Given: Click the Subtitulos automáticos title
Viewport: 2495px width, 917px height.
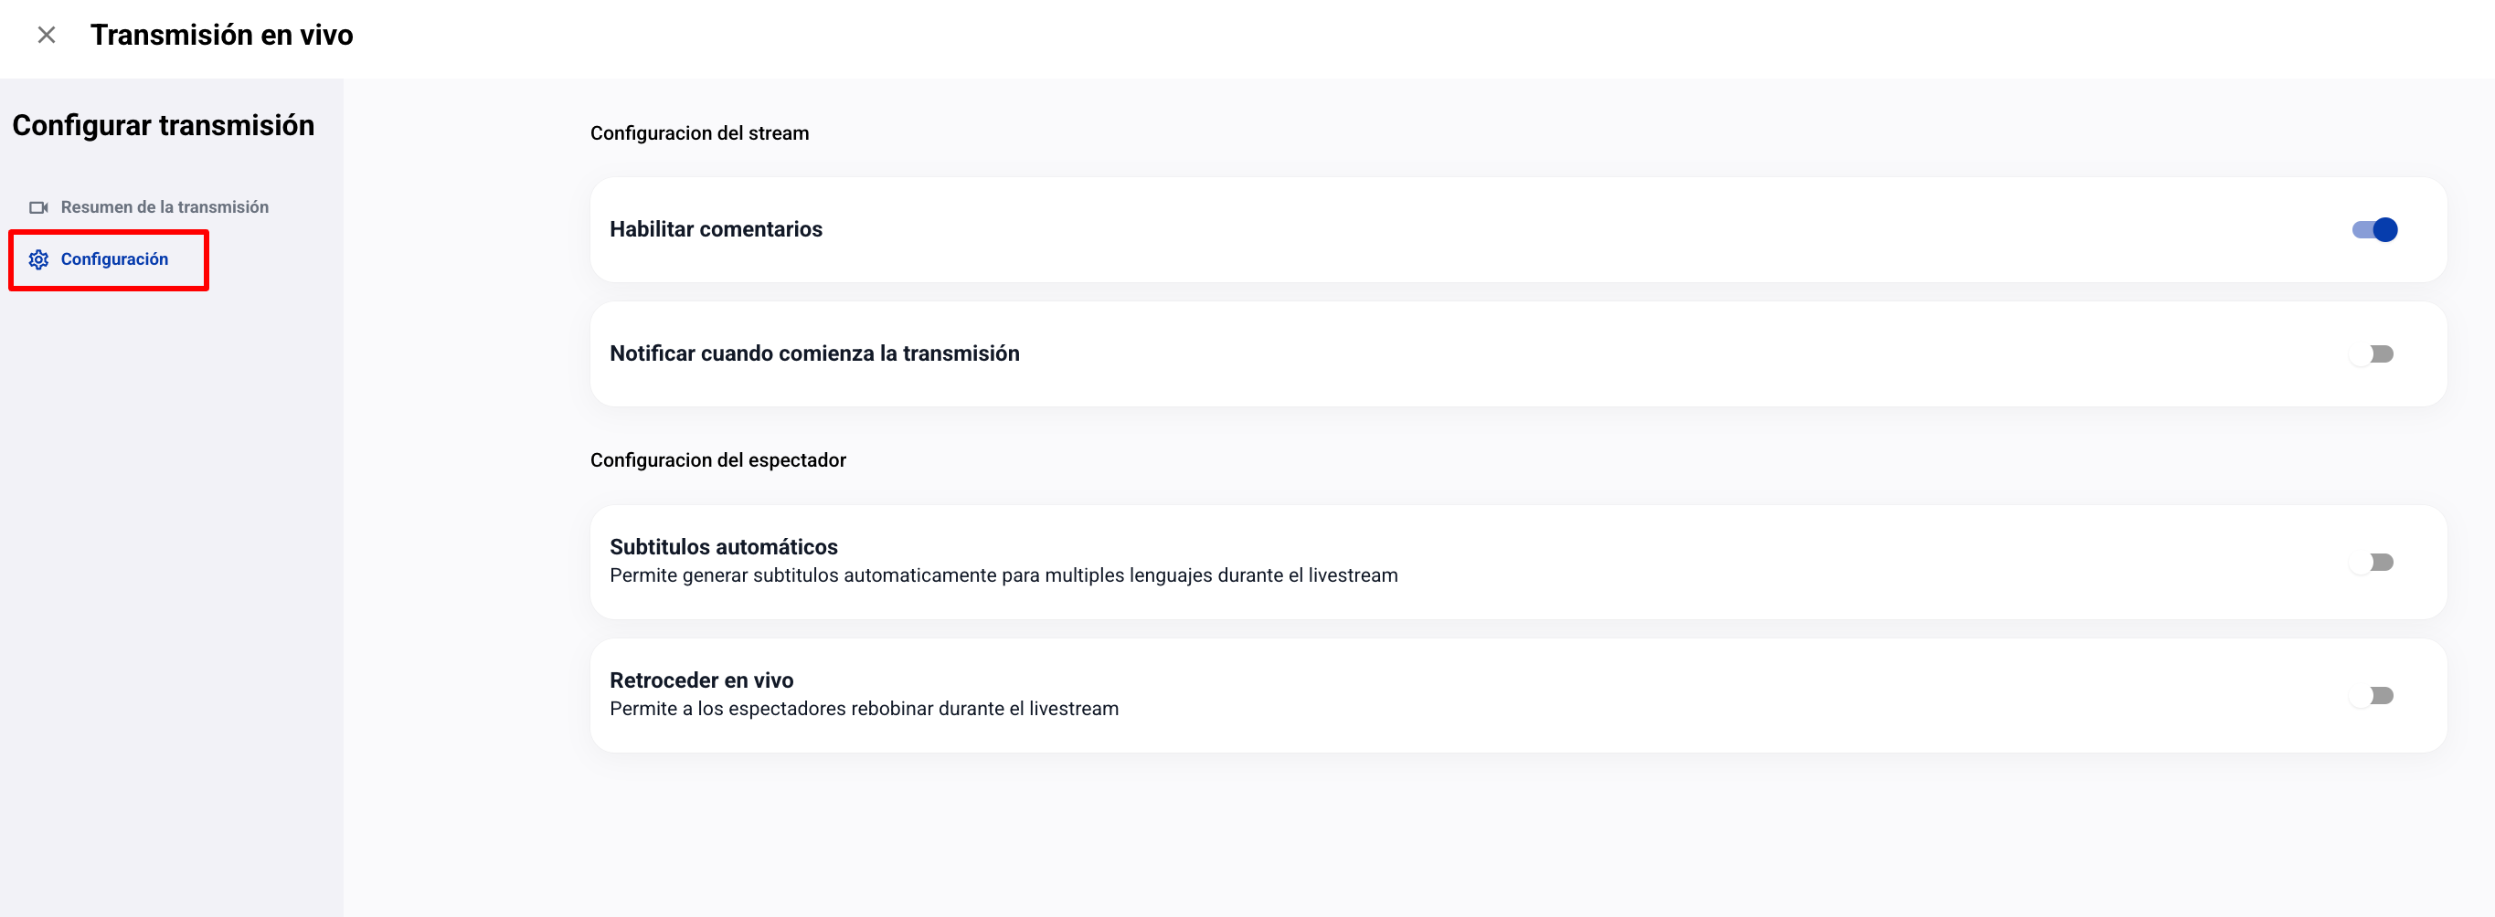Looking at the screenshot, I should coord(724,547).
